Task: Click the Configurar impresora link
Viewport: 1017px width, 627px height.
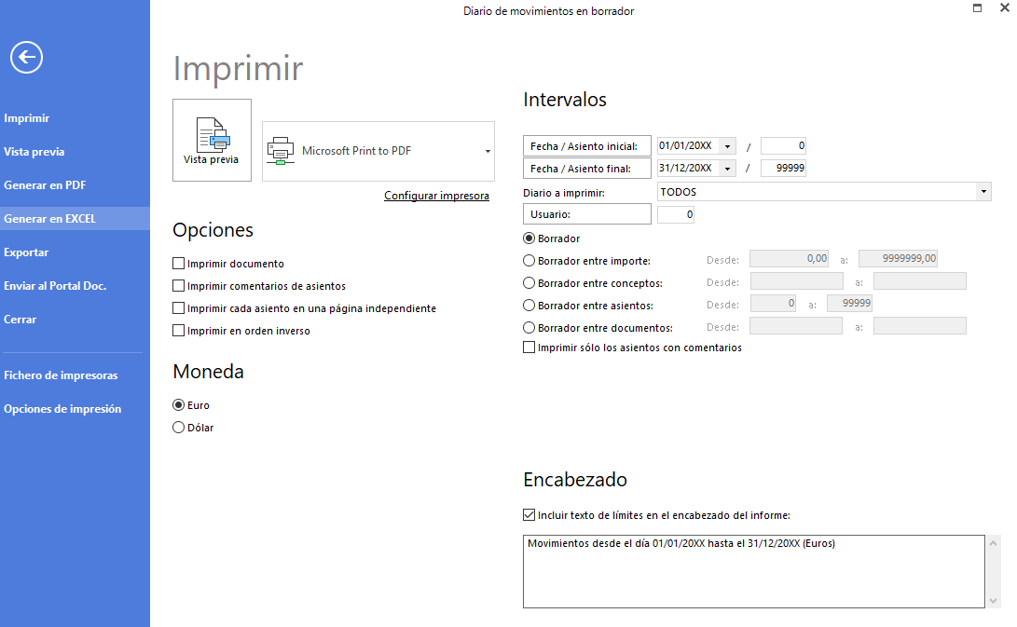Action: [x=436, y=196]
